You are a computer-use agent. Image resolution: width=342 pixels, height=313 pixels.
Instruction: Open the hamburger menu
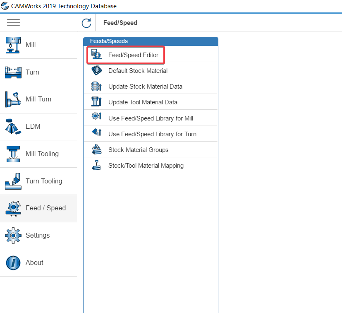pyautogui.click(x=13, y=22)
